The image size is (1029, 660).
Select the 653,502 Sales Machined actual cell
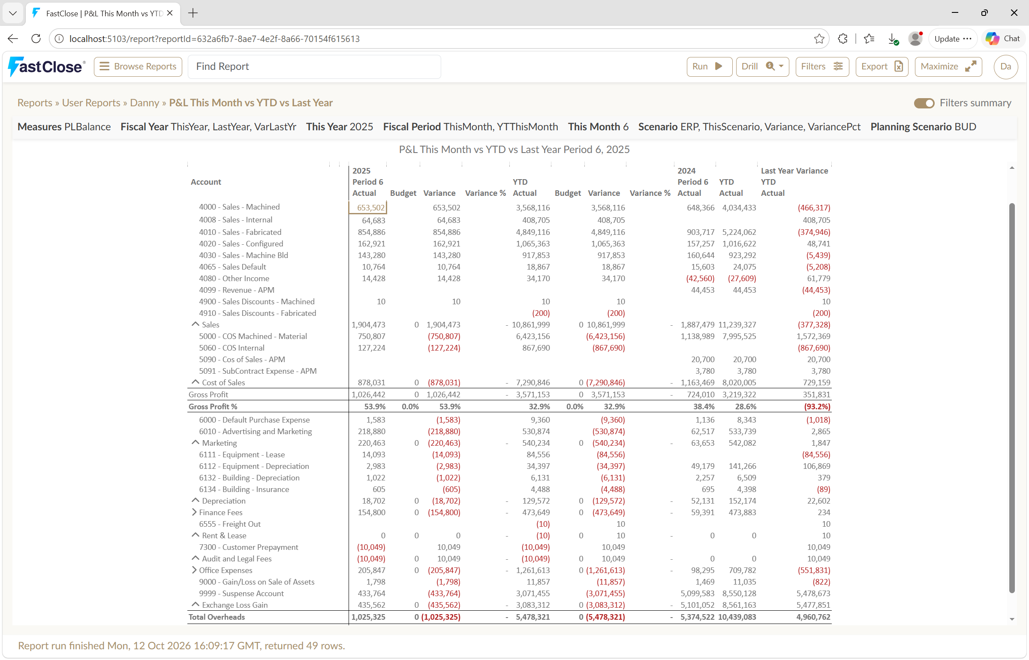368,207
